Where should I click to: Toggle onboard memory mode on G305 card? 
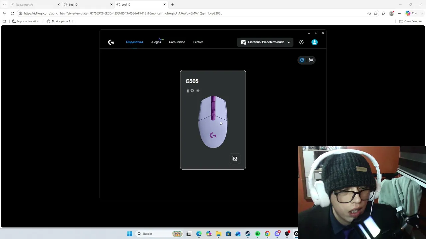235,159
